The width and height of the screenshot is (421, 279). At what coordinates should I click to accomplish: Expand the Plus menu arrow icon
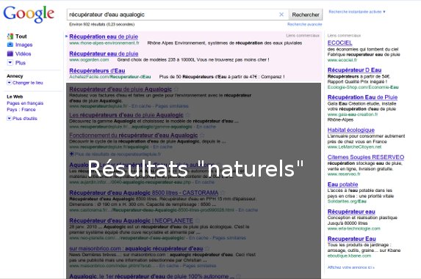10,62
